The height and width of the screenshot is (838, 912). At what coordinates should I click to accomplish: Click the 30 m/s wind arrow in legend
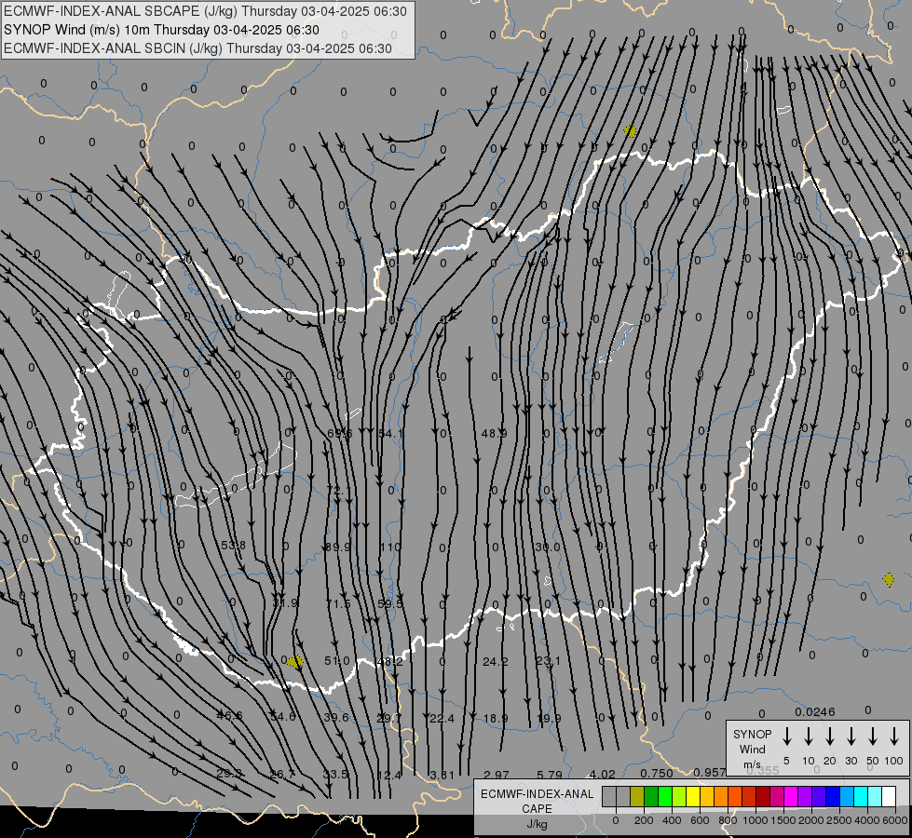click(x=851, y=737)
